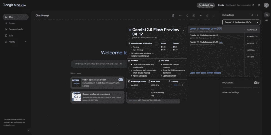The height and width of the screenshot is (135, 271).
Task: Click the icon beside Use case heading
Action: [x=159, y=61]
